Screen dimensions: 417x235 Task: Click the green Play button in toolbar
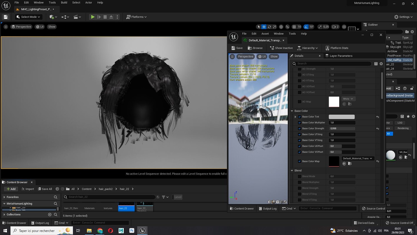[x=93, y=17]
